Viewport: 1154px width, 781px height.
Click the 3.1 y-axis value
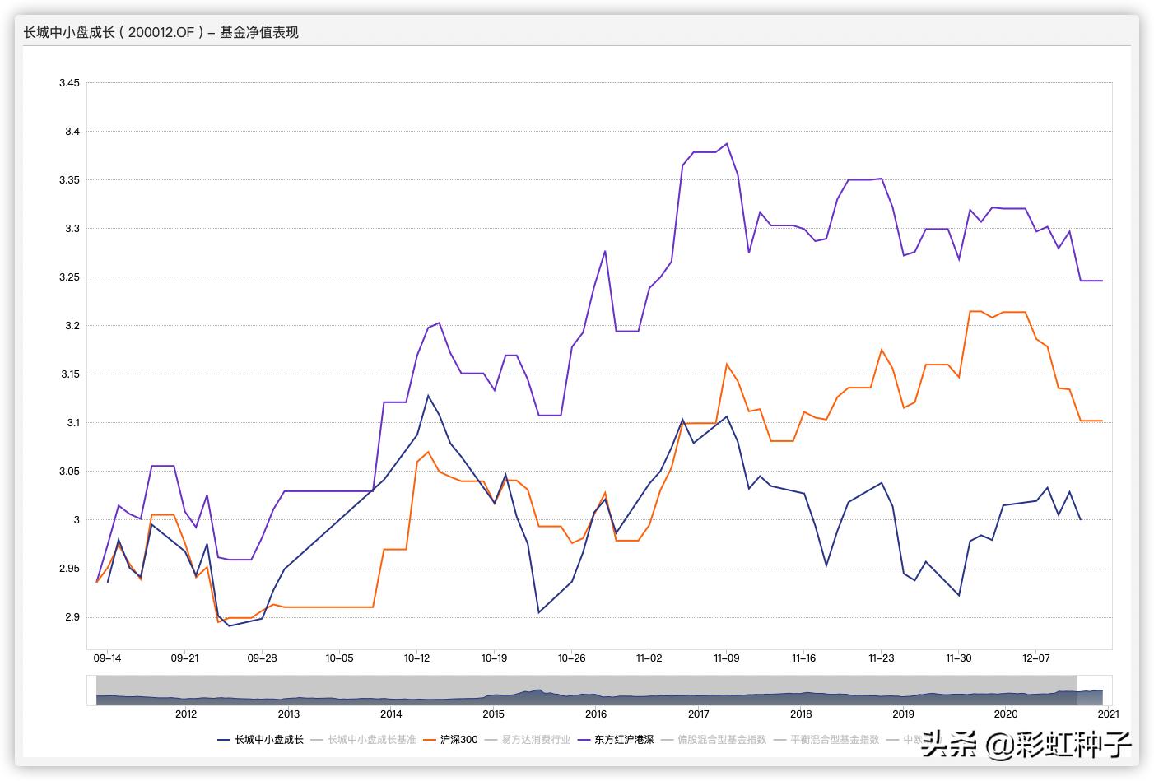point(72,423)
